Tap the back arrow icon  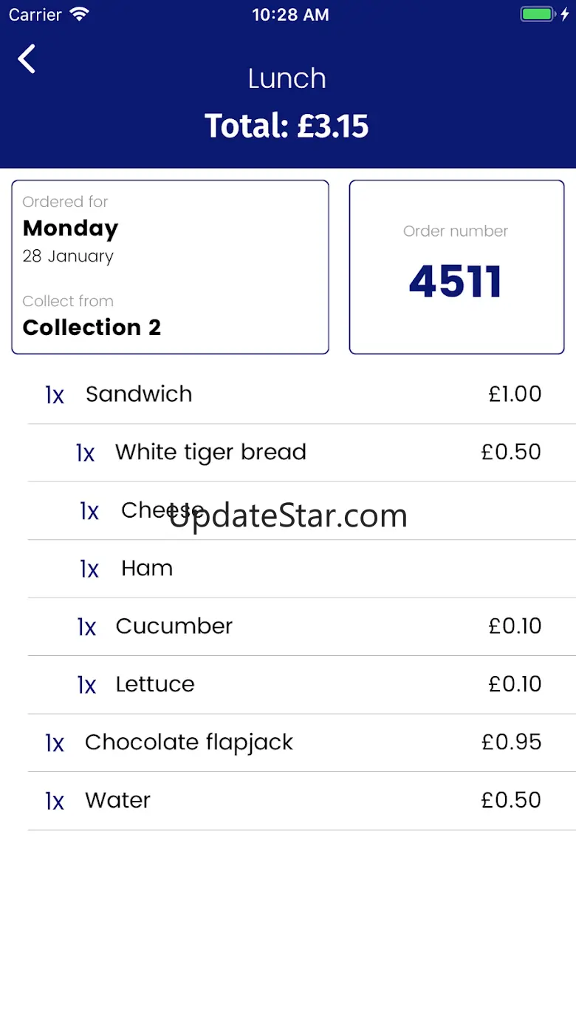click(x=27, y=59)
